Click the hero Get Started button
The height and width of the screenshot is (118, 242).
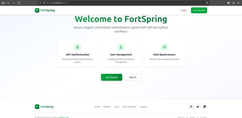tap(112, 77)
